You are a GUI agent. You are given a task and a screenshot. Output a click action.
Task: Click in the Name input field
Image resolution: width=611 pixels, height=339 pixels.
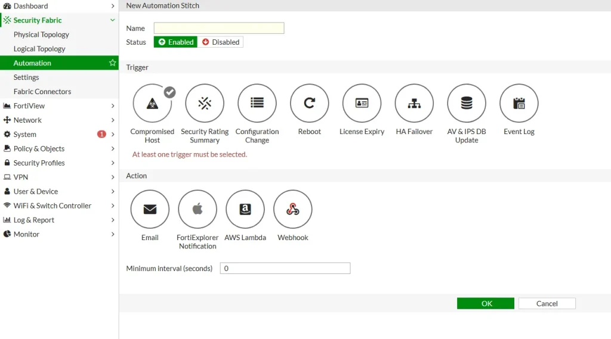pos(219,28)
